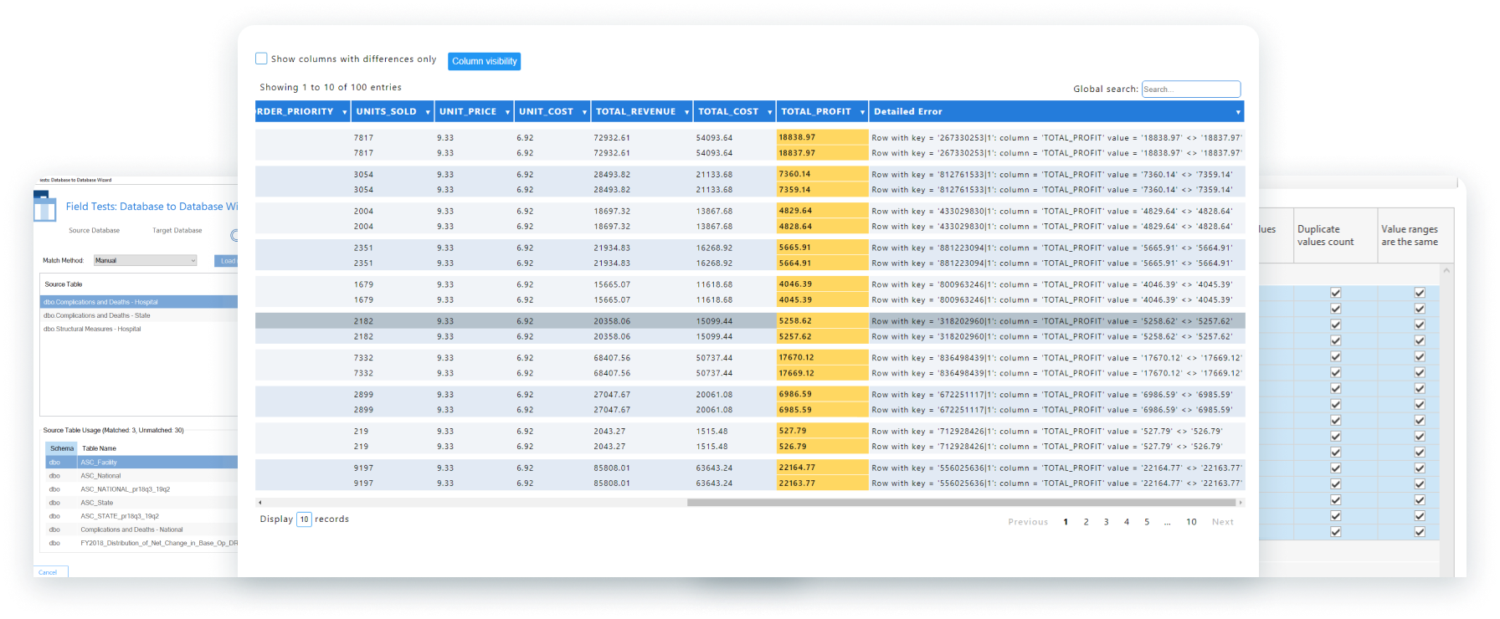The width and height of the screenshot is (1500, 619).
Task: Click the Global search input field
Action: [x=1190, y=90]
